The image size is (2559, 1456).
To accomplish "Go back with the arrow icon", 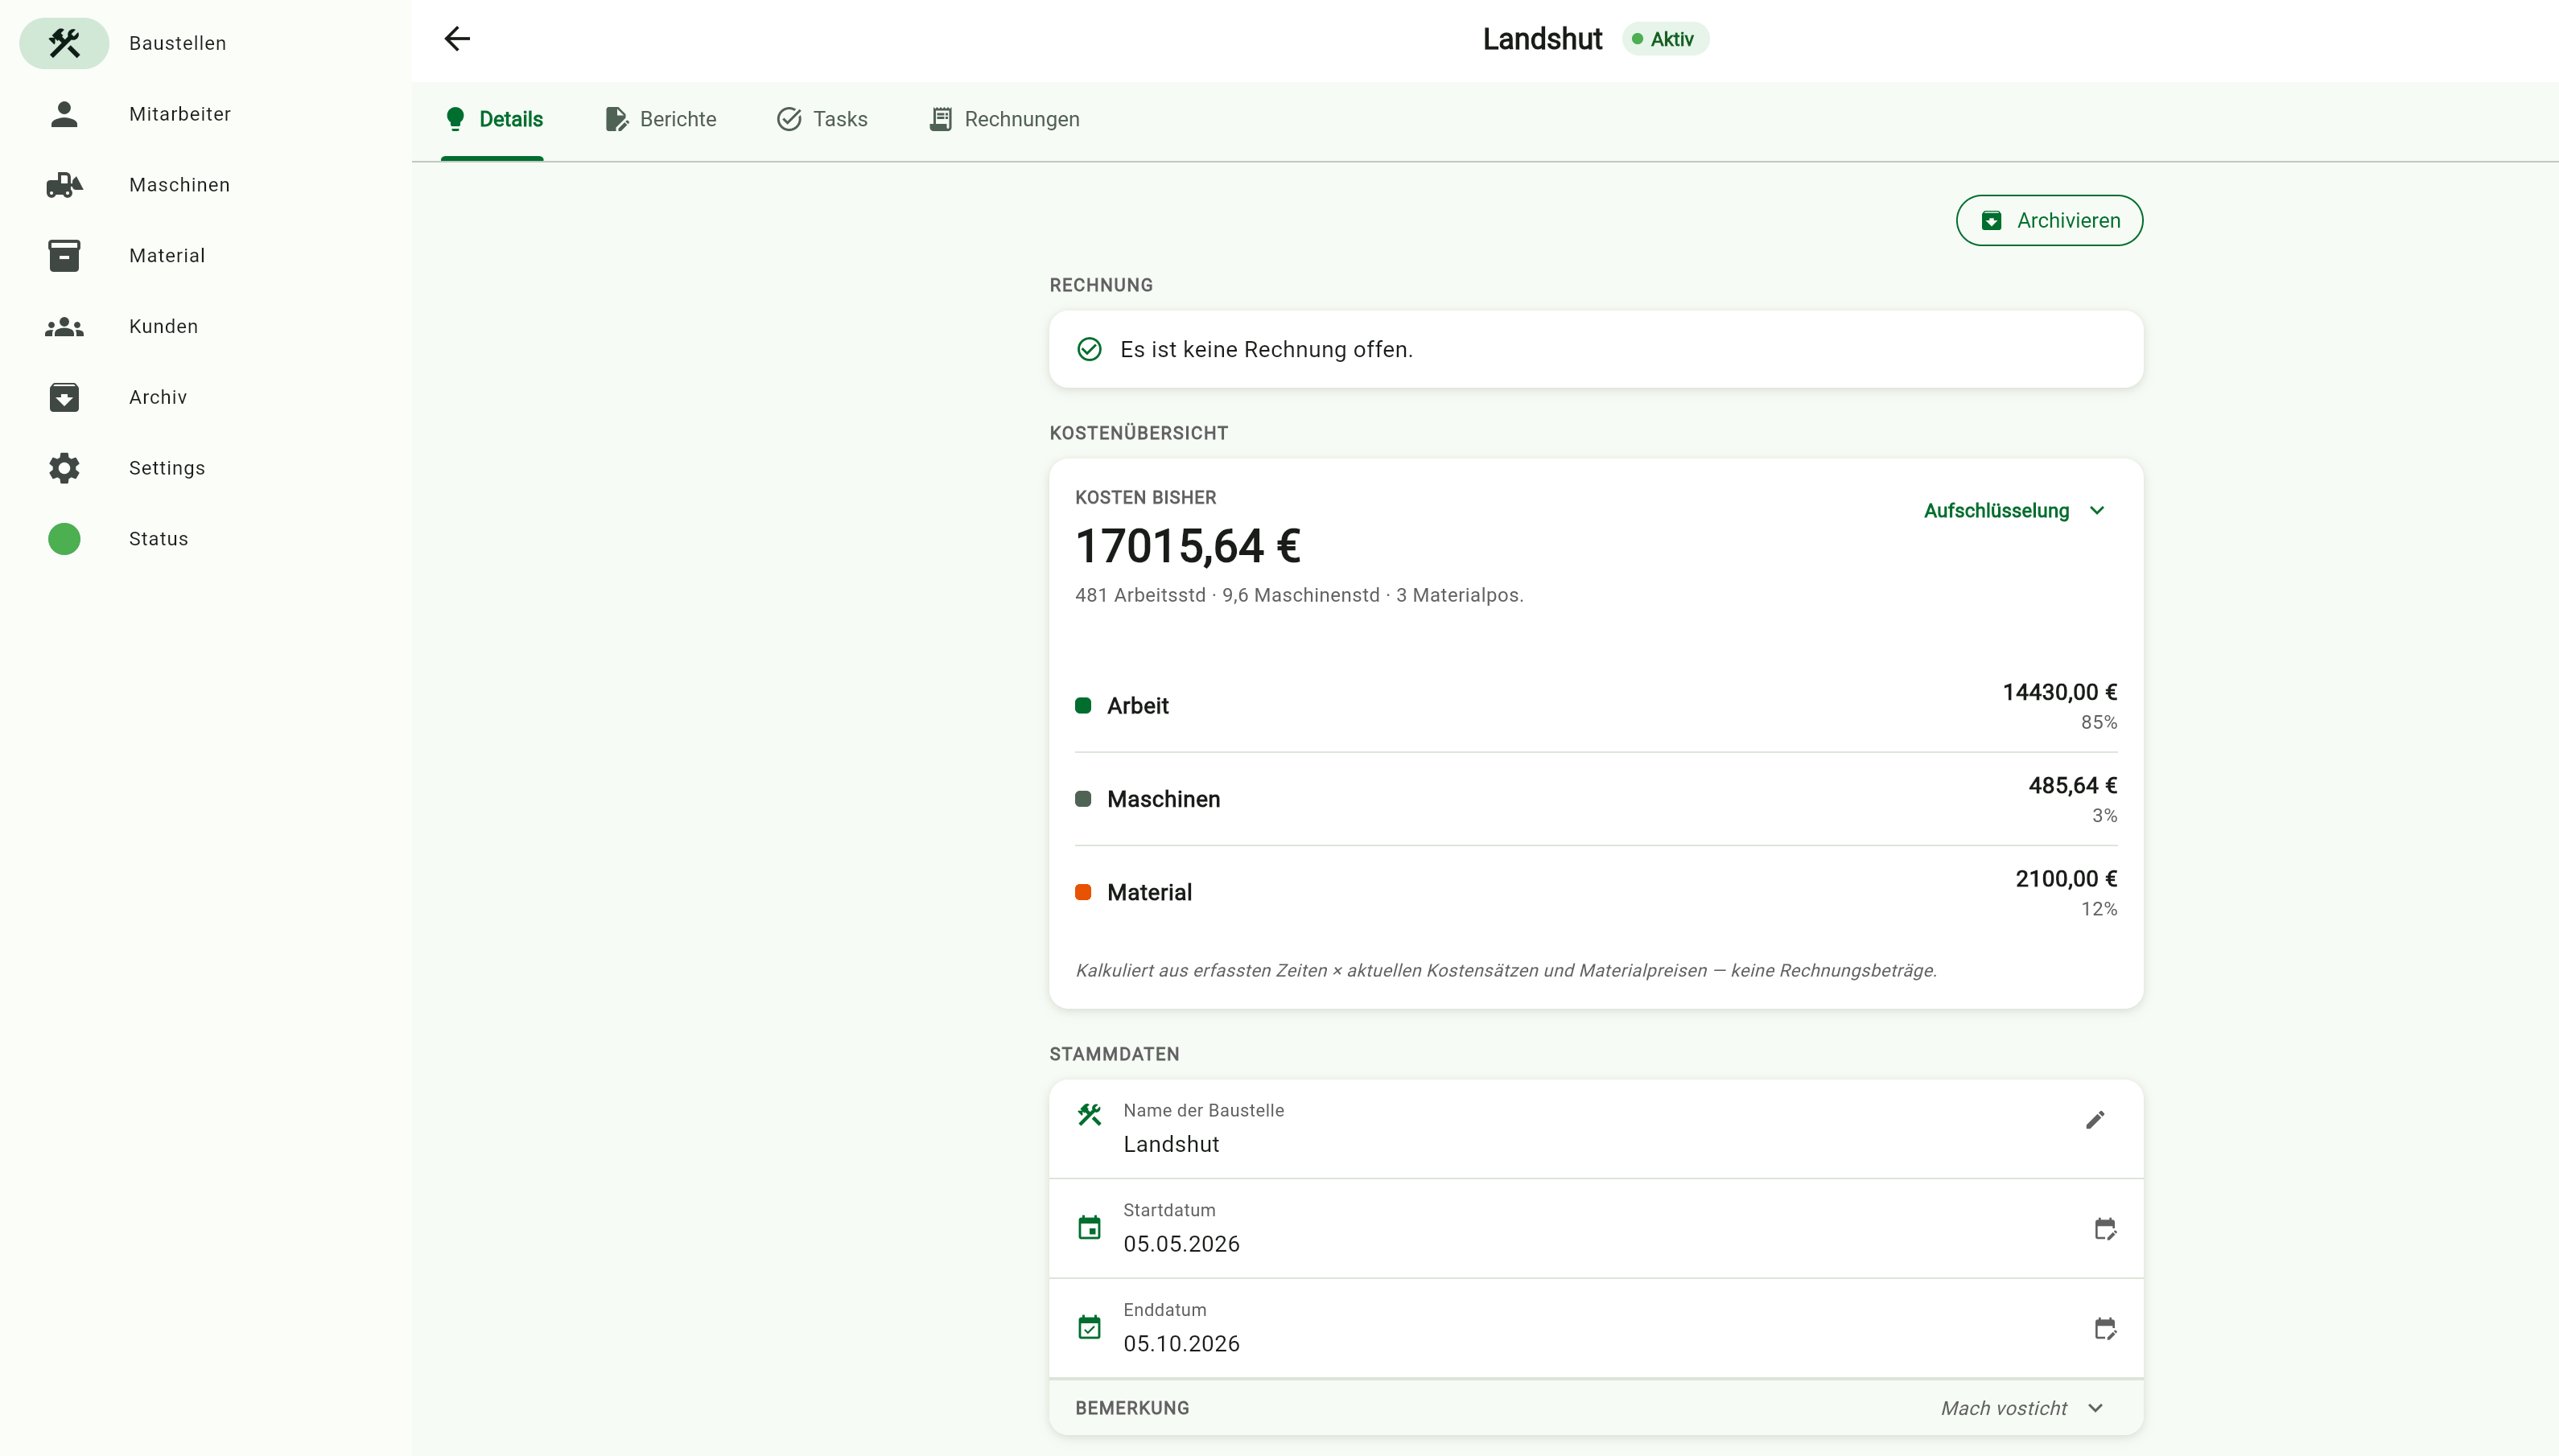I will click(x=457, y=39).
